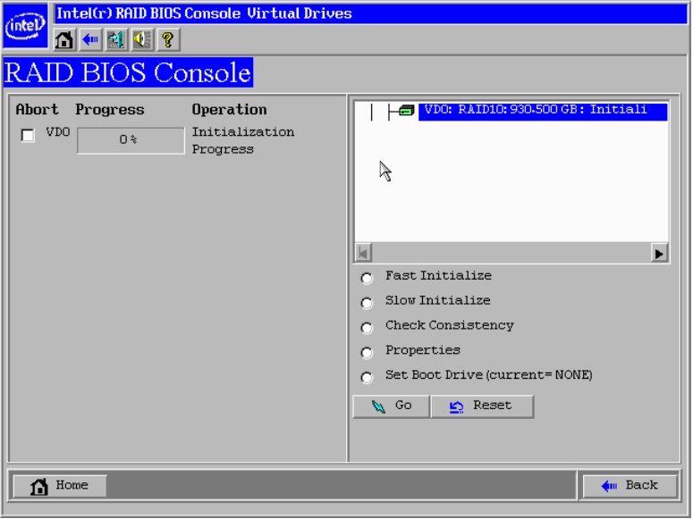This screenshot has height=519, width=693.
Task: Click the speaker Silence Alarm toolbar icon
Action: [x=142, y=40]
